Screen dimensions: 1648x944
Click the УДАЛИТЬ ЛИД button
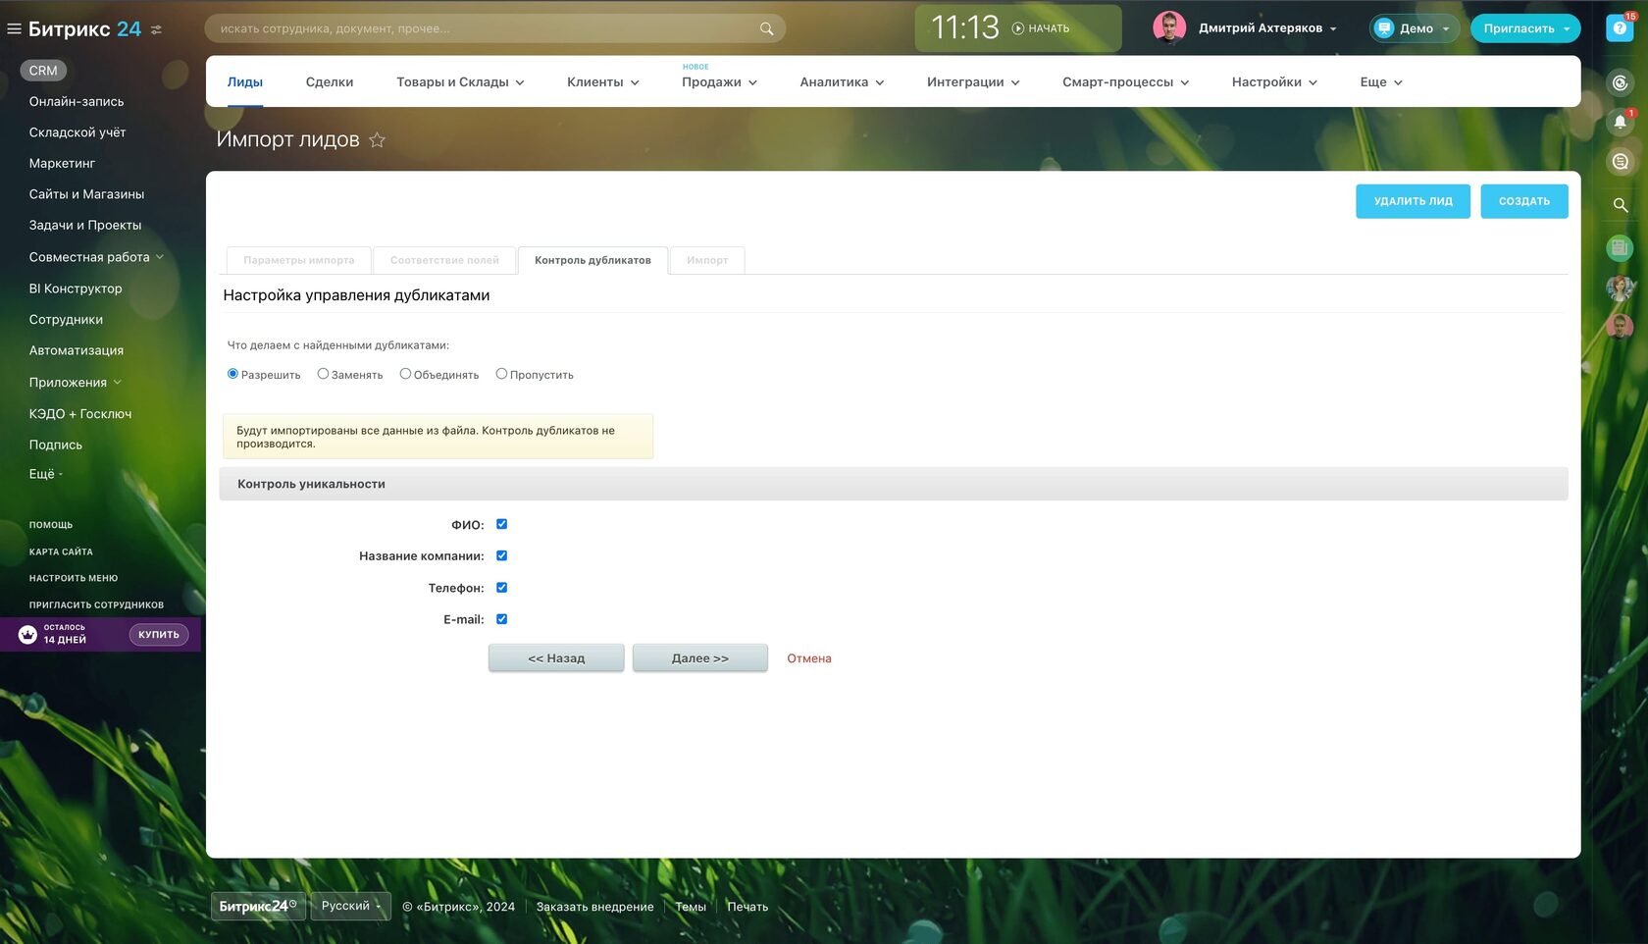pyautogui.click(x=1413, y=201)
